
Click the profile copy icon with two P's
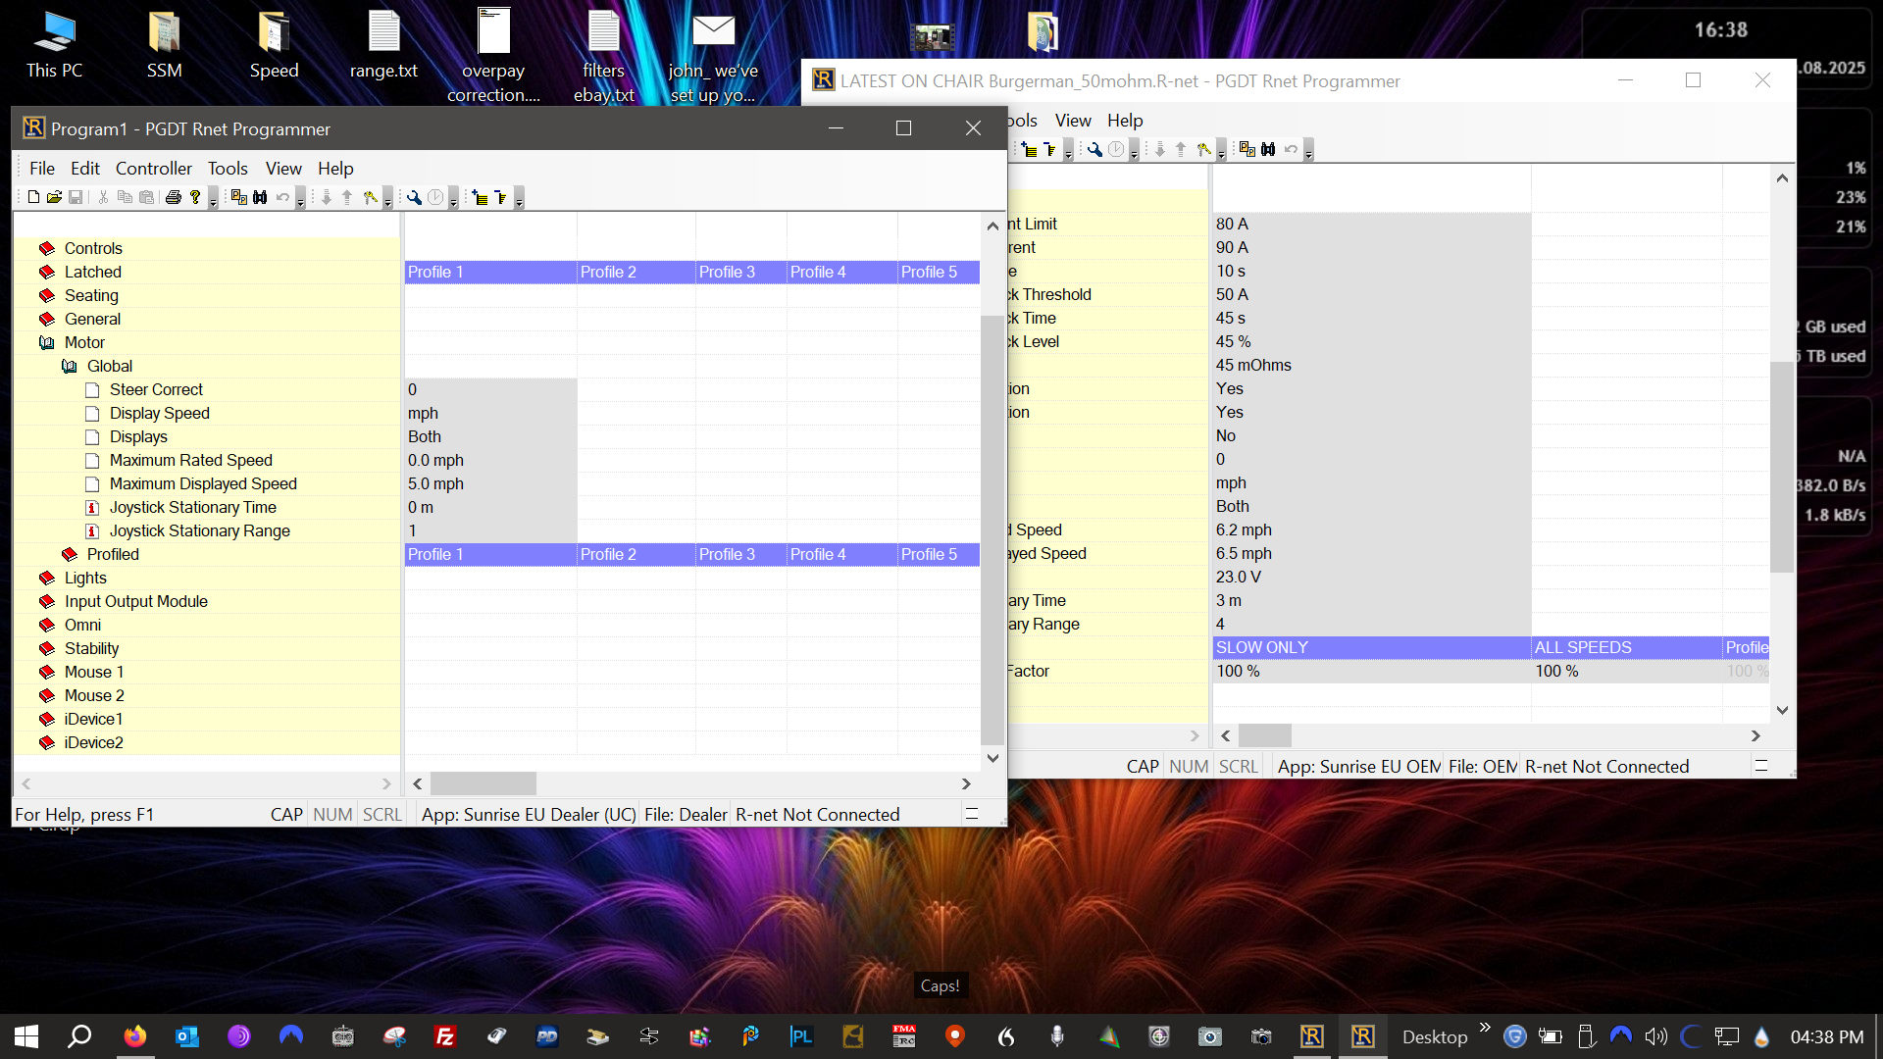tap(238, 197)
